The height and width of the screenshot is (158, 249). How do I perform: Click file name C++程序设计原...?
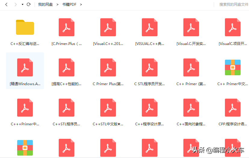point(149,124)
